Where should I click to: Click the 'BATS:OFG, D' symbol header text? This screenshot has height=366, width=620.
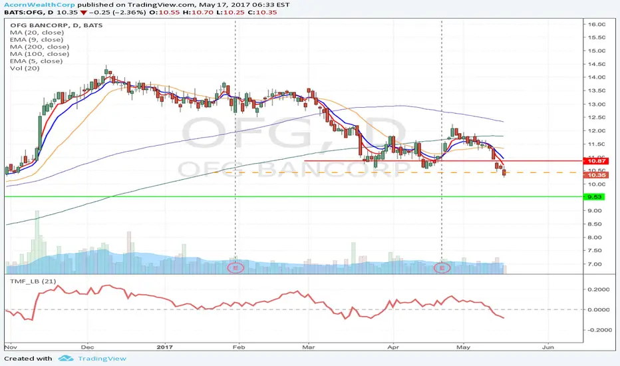pos(29,12)
